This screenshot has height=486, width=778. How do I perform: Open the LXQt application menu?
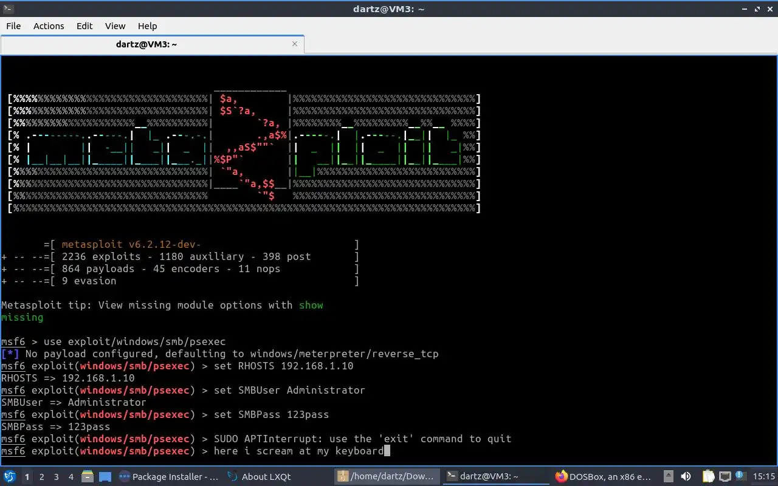click(x=9, y=477)
